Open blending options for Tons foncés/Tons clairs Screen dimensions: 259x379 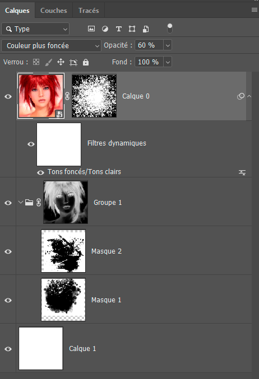pos(242,172)
